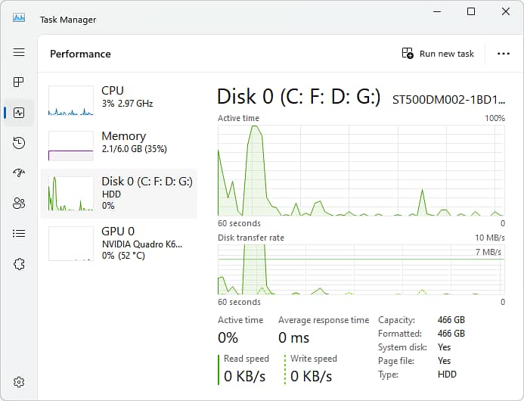Click the ST500DM002-1BD1 model name
This screenshot has height=401, width=524.
pos(448,100)
